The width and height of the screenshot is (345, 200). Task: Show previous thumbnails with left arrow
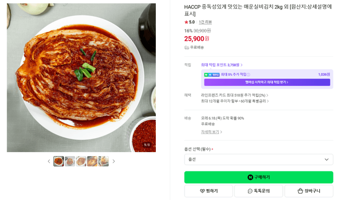click(49, 161)
